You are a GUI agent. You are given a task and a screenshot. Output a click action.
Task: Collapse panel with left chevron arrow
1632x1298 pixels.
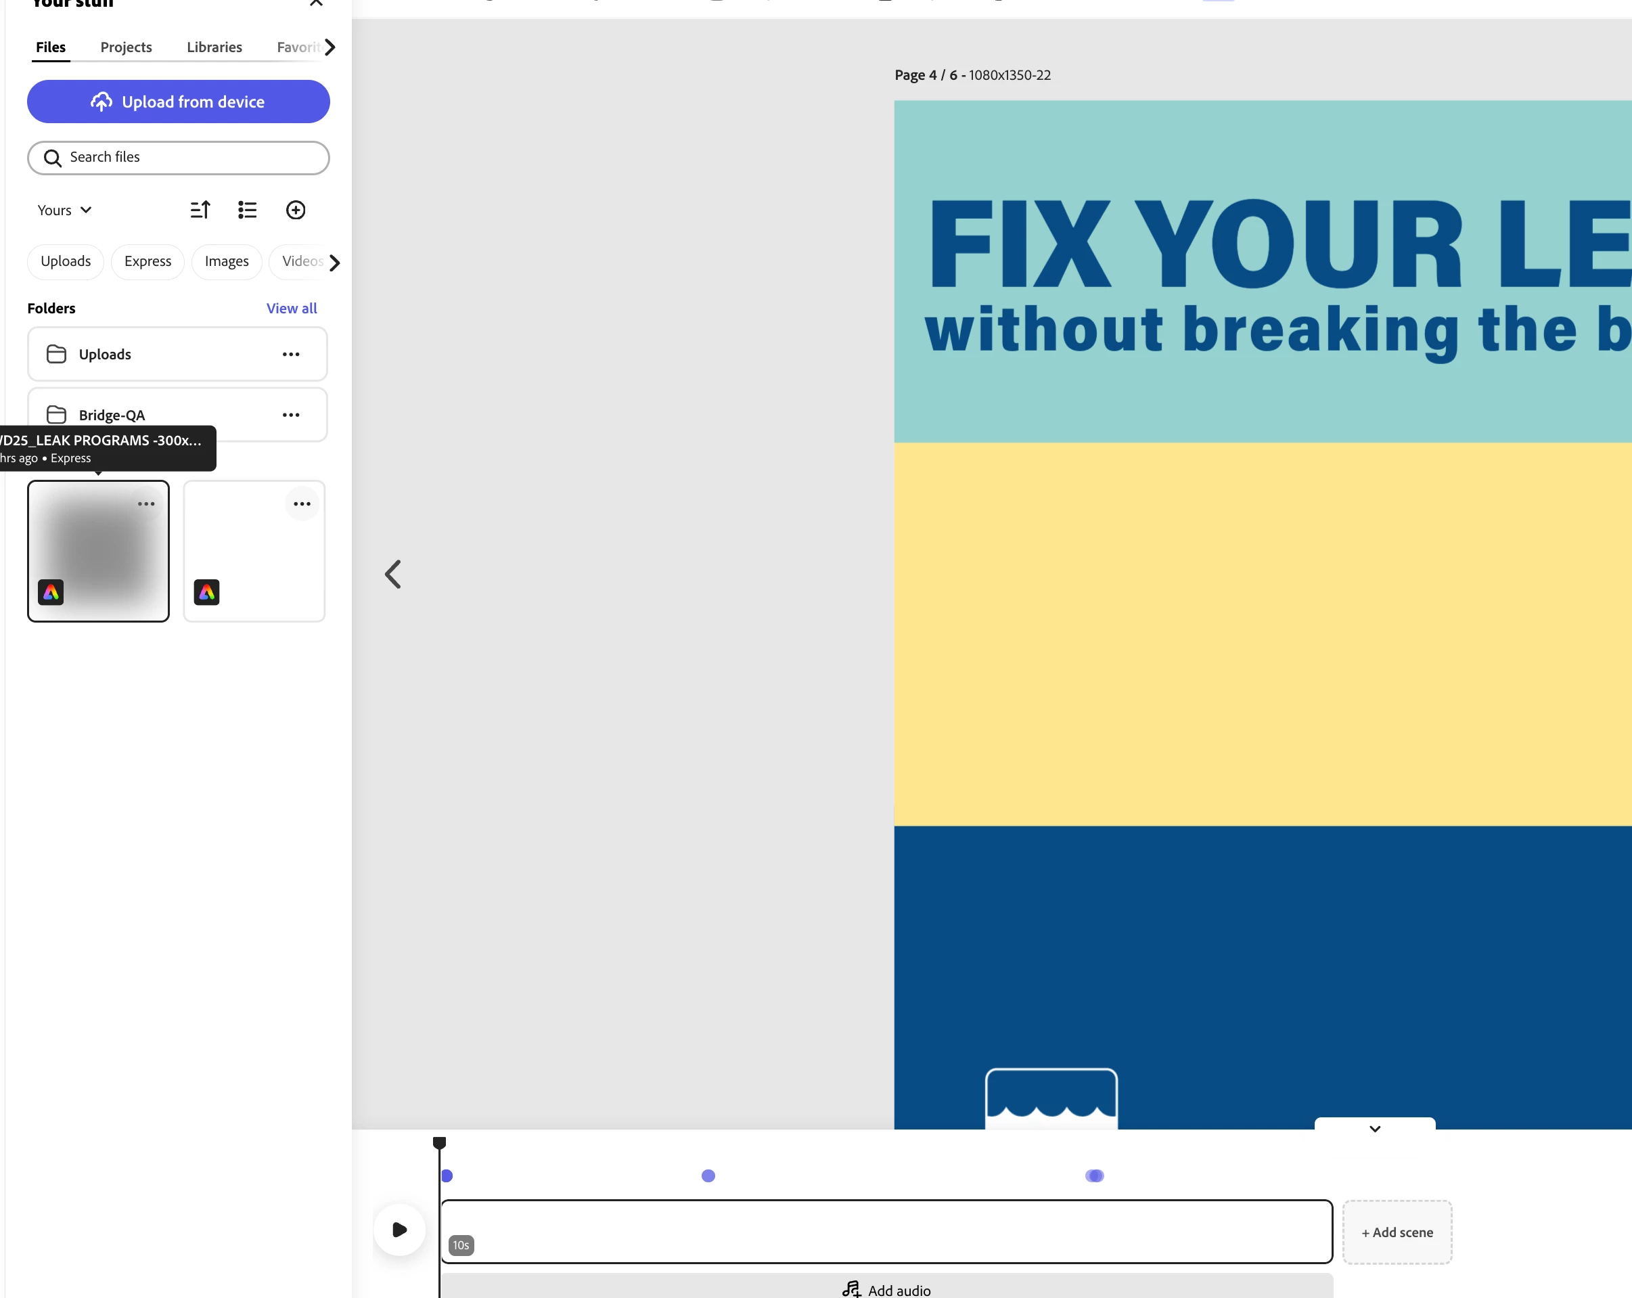[393, 574]
